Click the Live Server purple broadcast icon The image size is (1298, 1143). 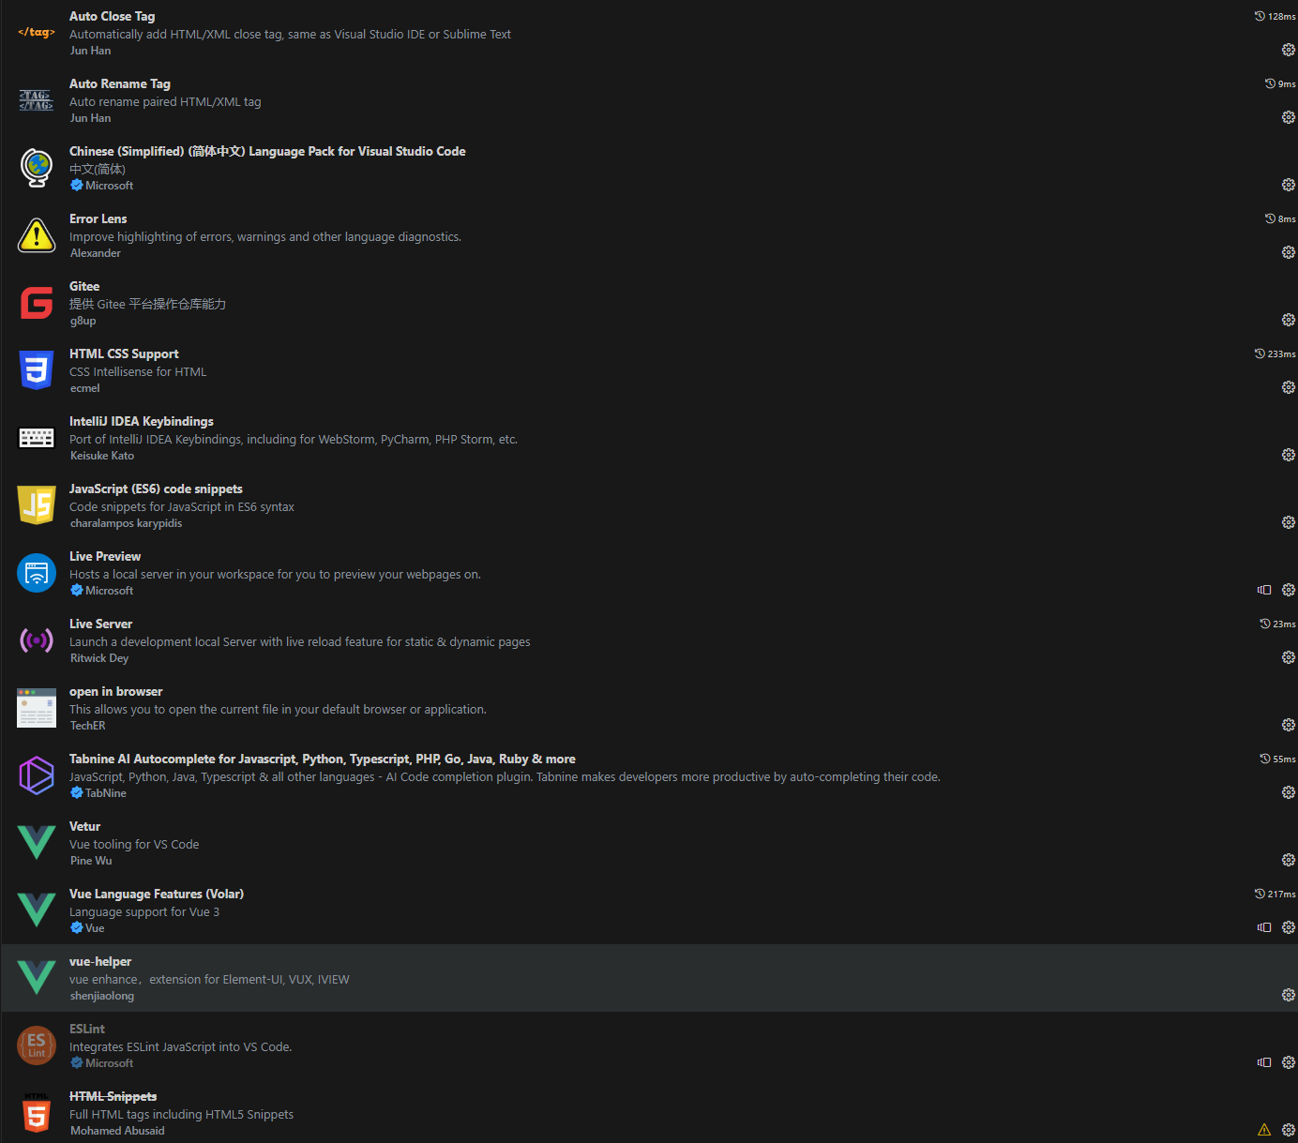[37, 640]
